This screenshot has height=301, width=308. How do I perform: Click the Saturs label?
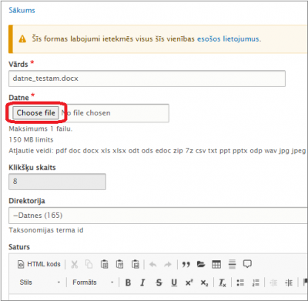tap(19, 247)
